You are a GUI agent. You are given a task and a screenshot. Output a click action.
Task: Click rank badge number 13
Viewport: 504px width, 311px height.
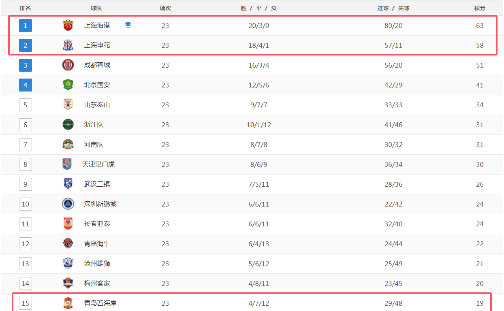(x=26, y=264)
